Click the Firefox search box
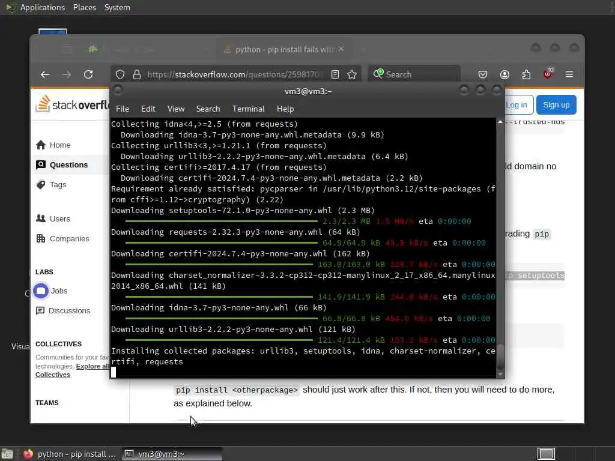 click(414, 74)
